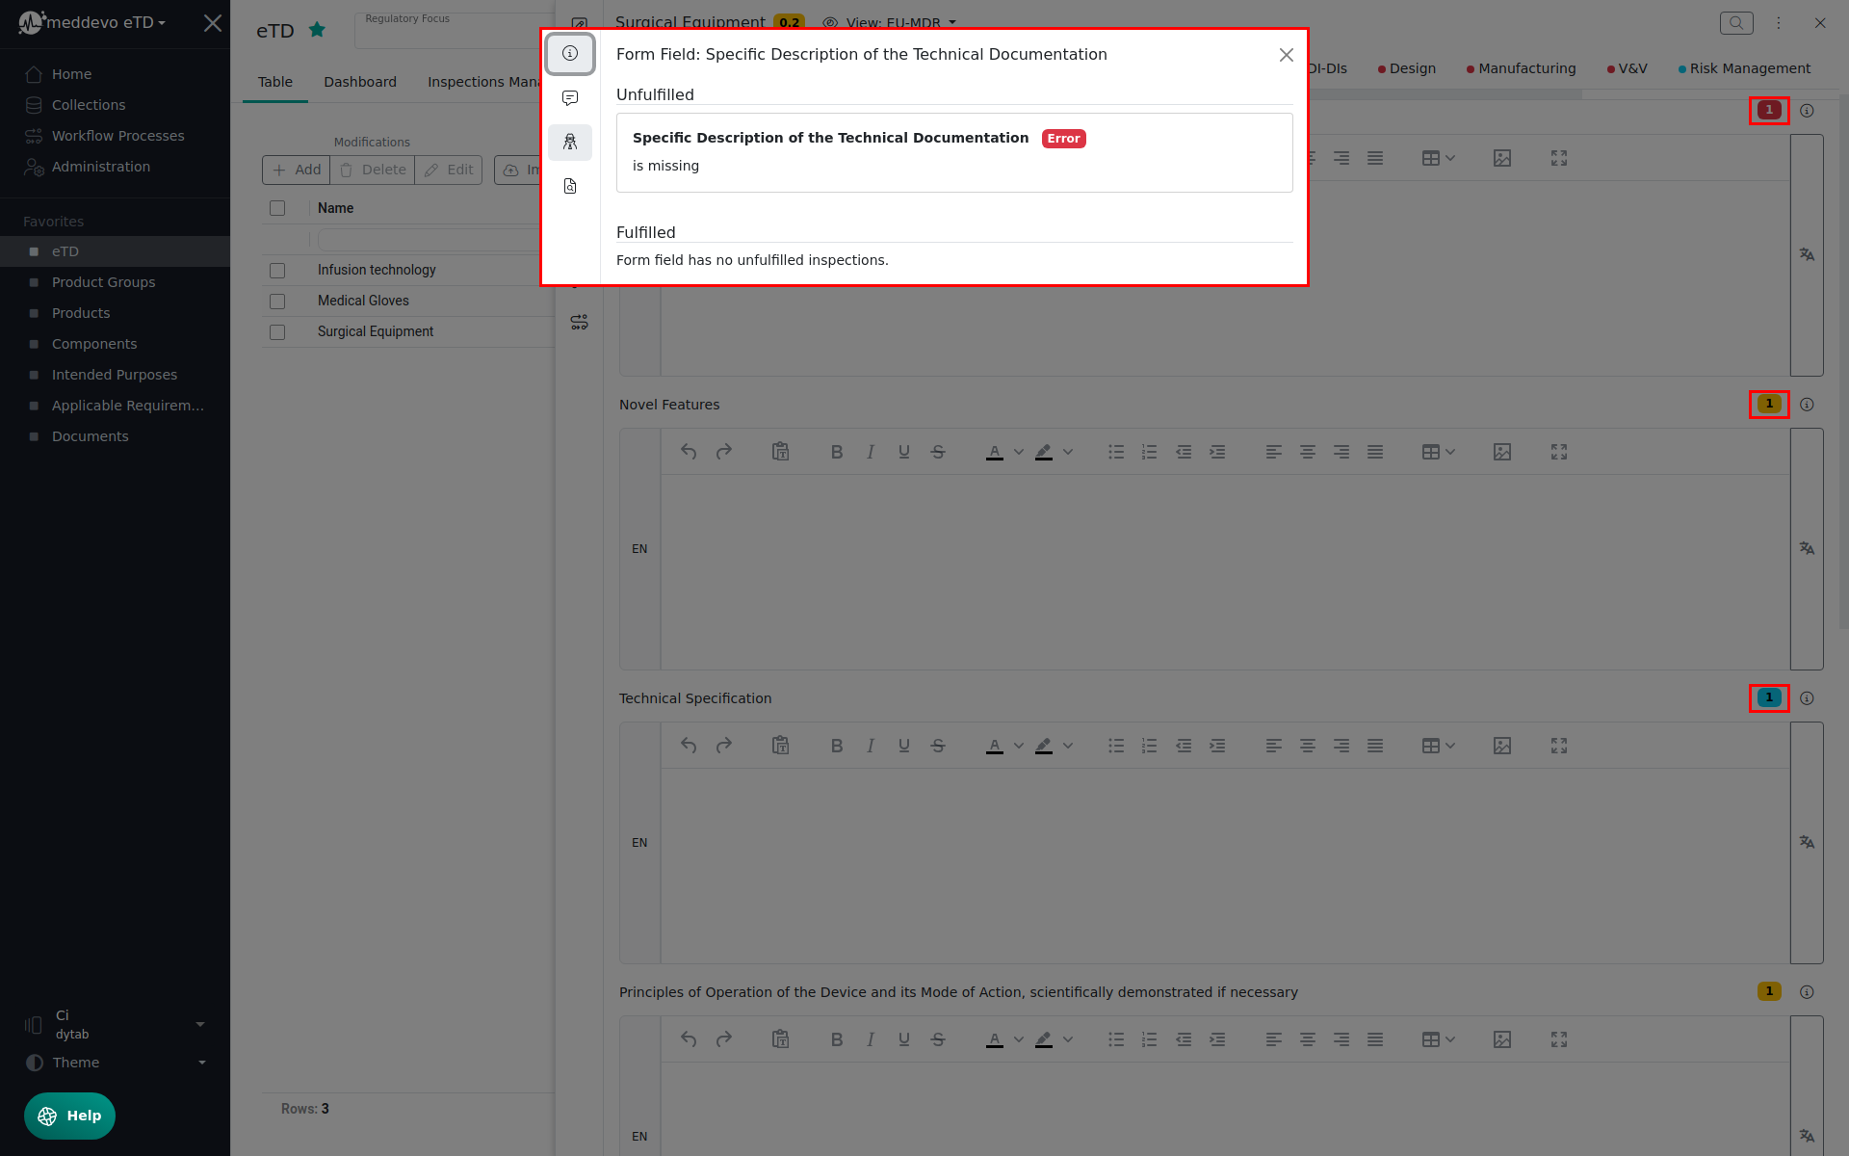Viewport: 1849px width, 1156px height.
Task: Open the inspections person icon in popup
Action: (570, 143)
